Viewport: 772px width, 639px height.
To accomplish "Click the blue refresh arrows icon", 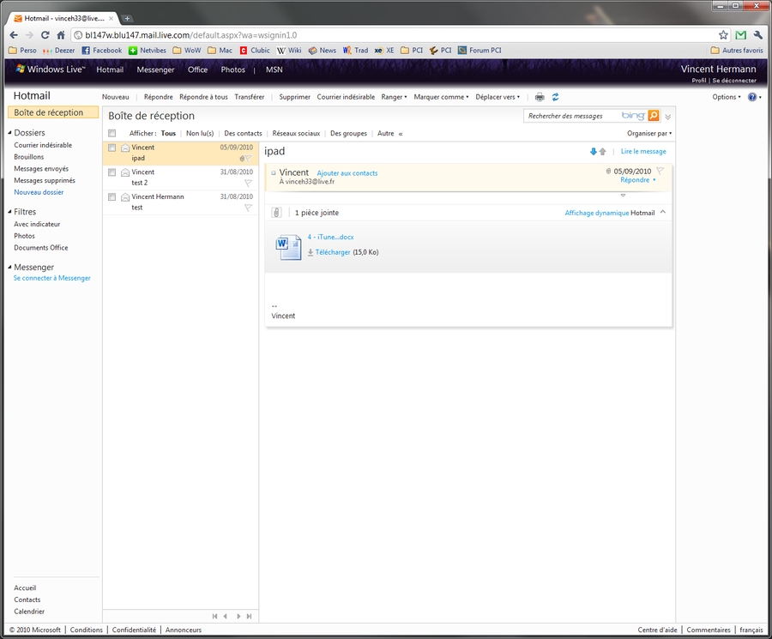I will [556, 97].
